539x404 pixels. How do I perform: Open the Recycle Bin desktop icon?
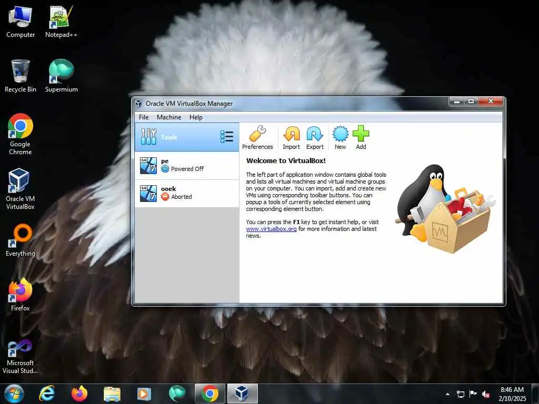pyautogui.click(x=21, y=76)
